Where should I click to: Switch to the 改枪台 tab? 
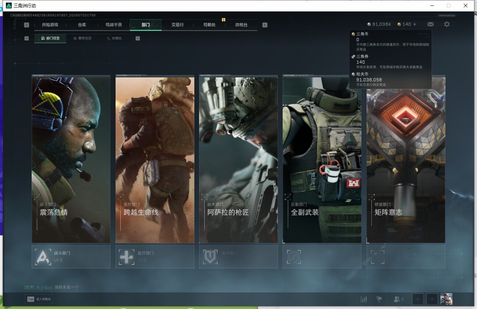click(241, 25)
